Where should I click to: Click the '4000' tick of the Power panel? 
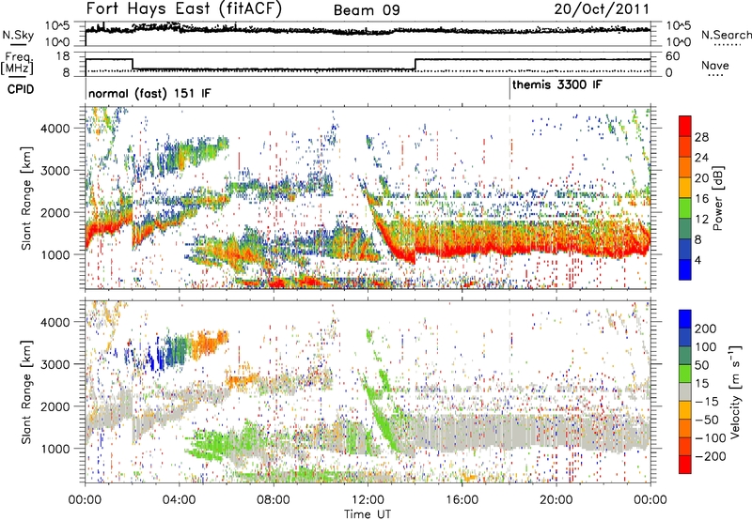click(55, 129)
